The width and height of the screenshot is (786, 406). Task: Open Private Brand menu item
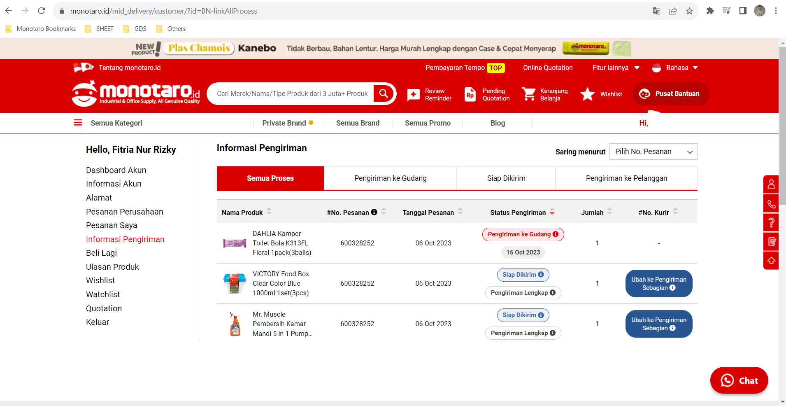point(288,123)
